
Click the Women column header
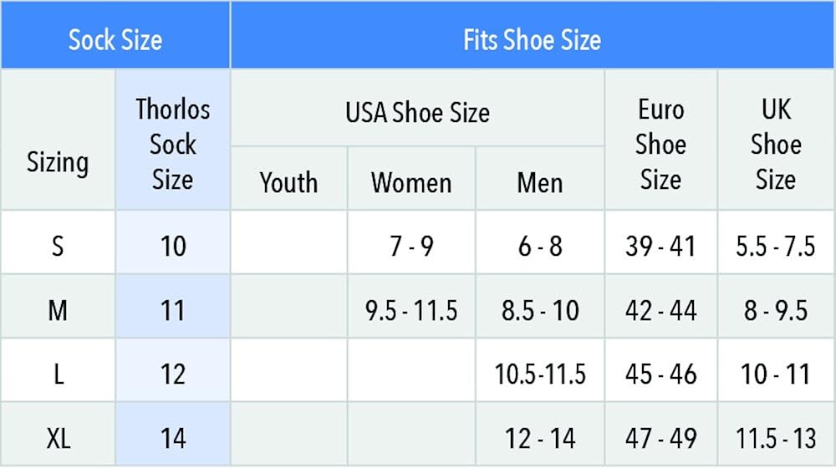coord(411,182)
